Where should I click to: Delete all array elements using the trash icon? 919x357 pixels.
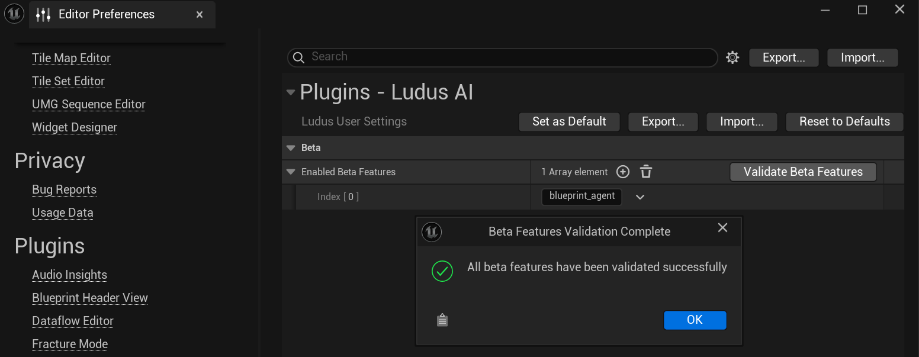(645, 171)
